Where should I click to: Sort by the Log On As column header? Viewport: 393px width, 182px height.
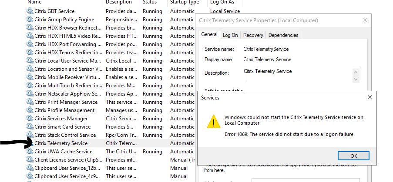coord(222,2)
